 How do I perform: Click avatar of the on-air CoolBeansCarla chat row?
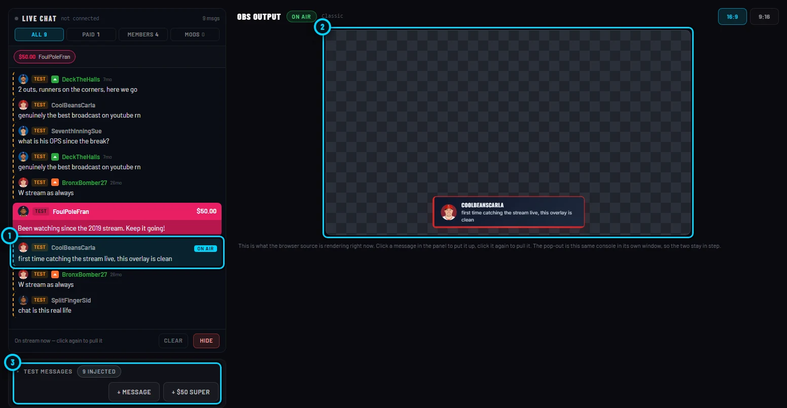pos(23,247)
